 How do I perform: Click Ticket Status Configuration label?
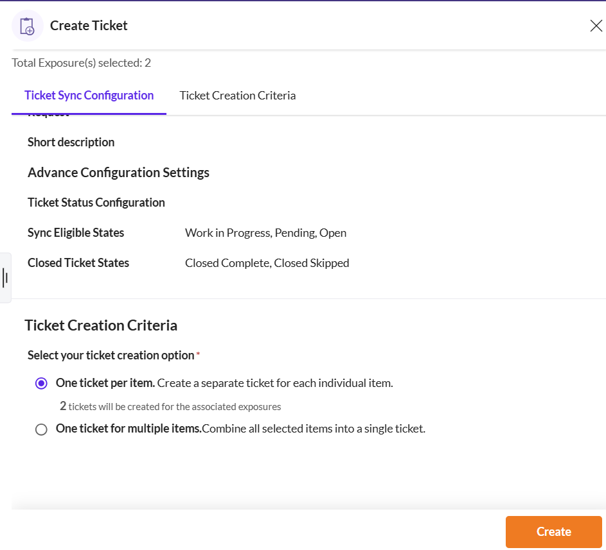tap(96, 202)
